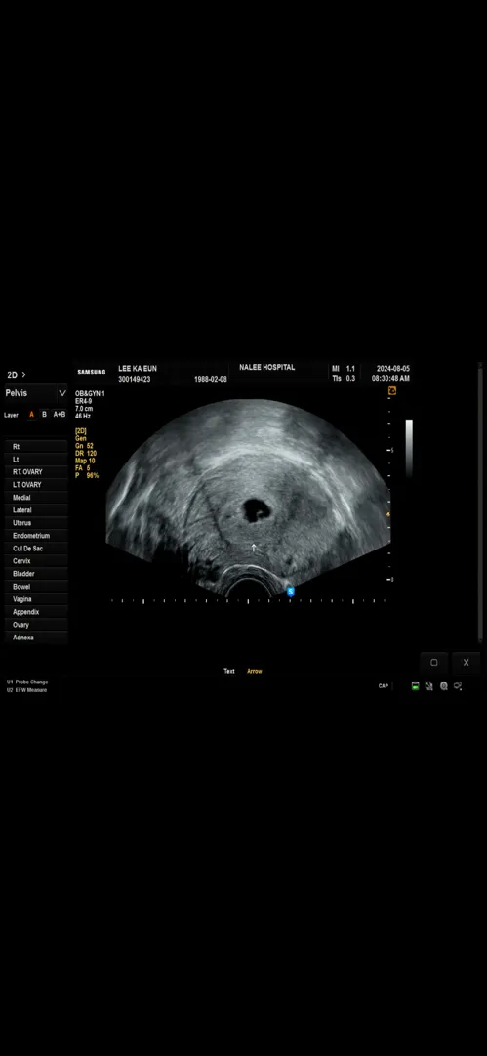
Task: Click the patient name LEE KA EUN
Action: [x=138, y=369]
